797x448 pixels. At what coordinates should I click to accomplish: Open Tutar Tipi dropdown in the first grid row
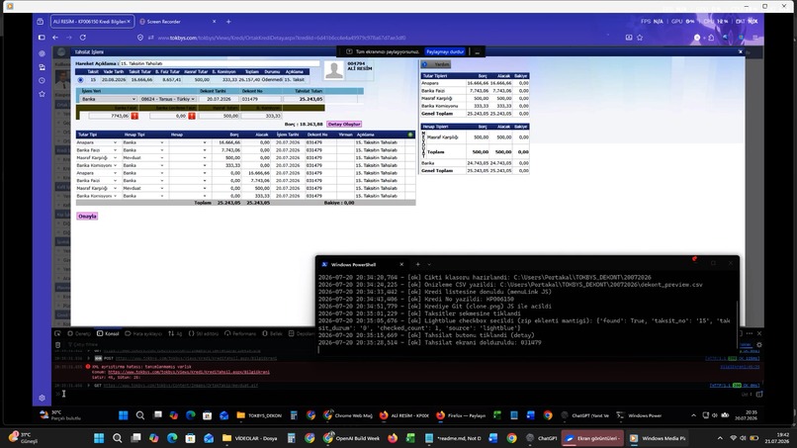(97, 142)
